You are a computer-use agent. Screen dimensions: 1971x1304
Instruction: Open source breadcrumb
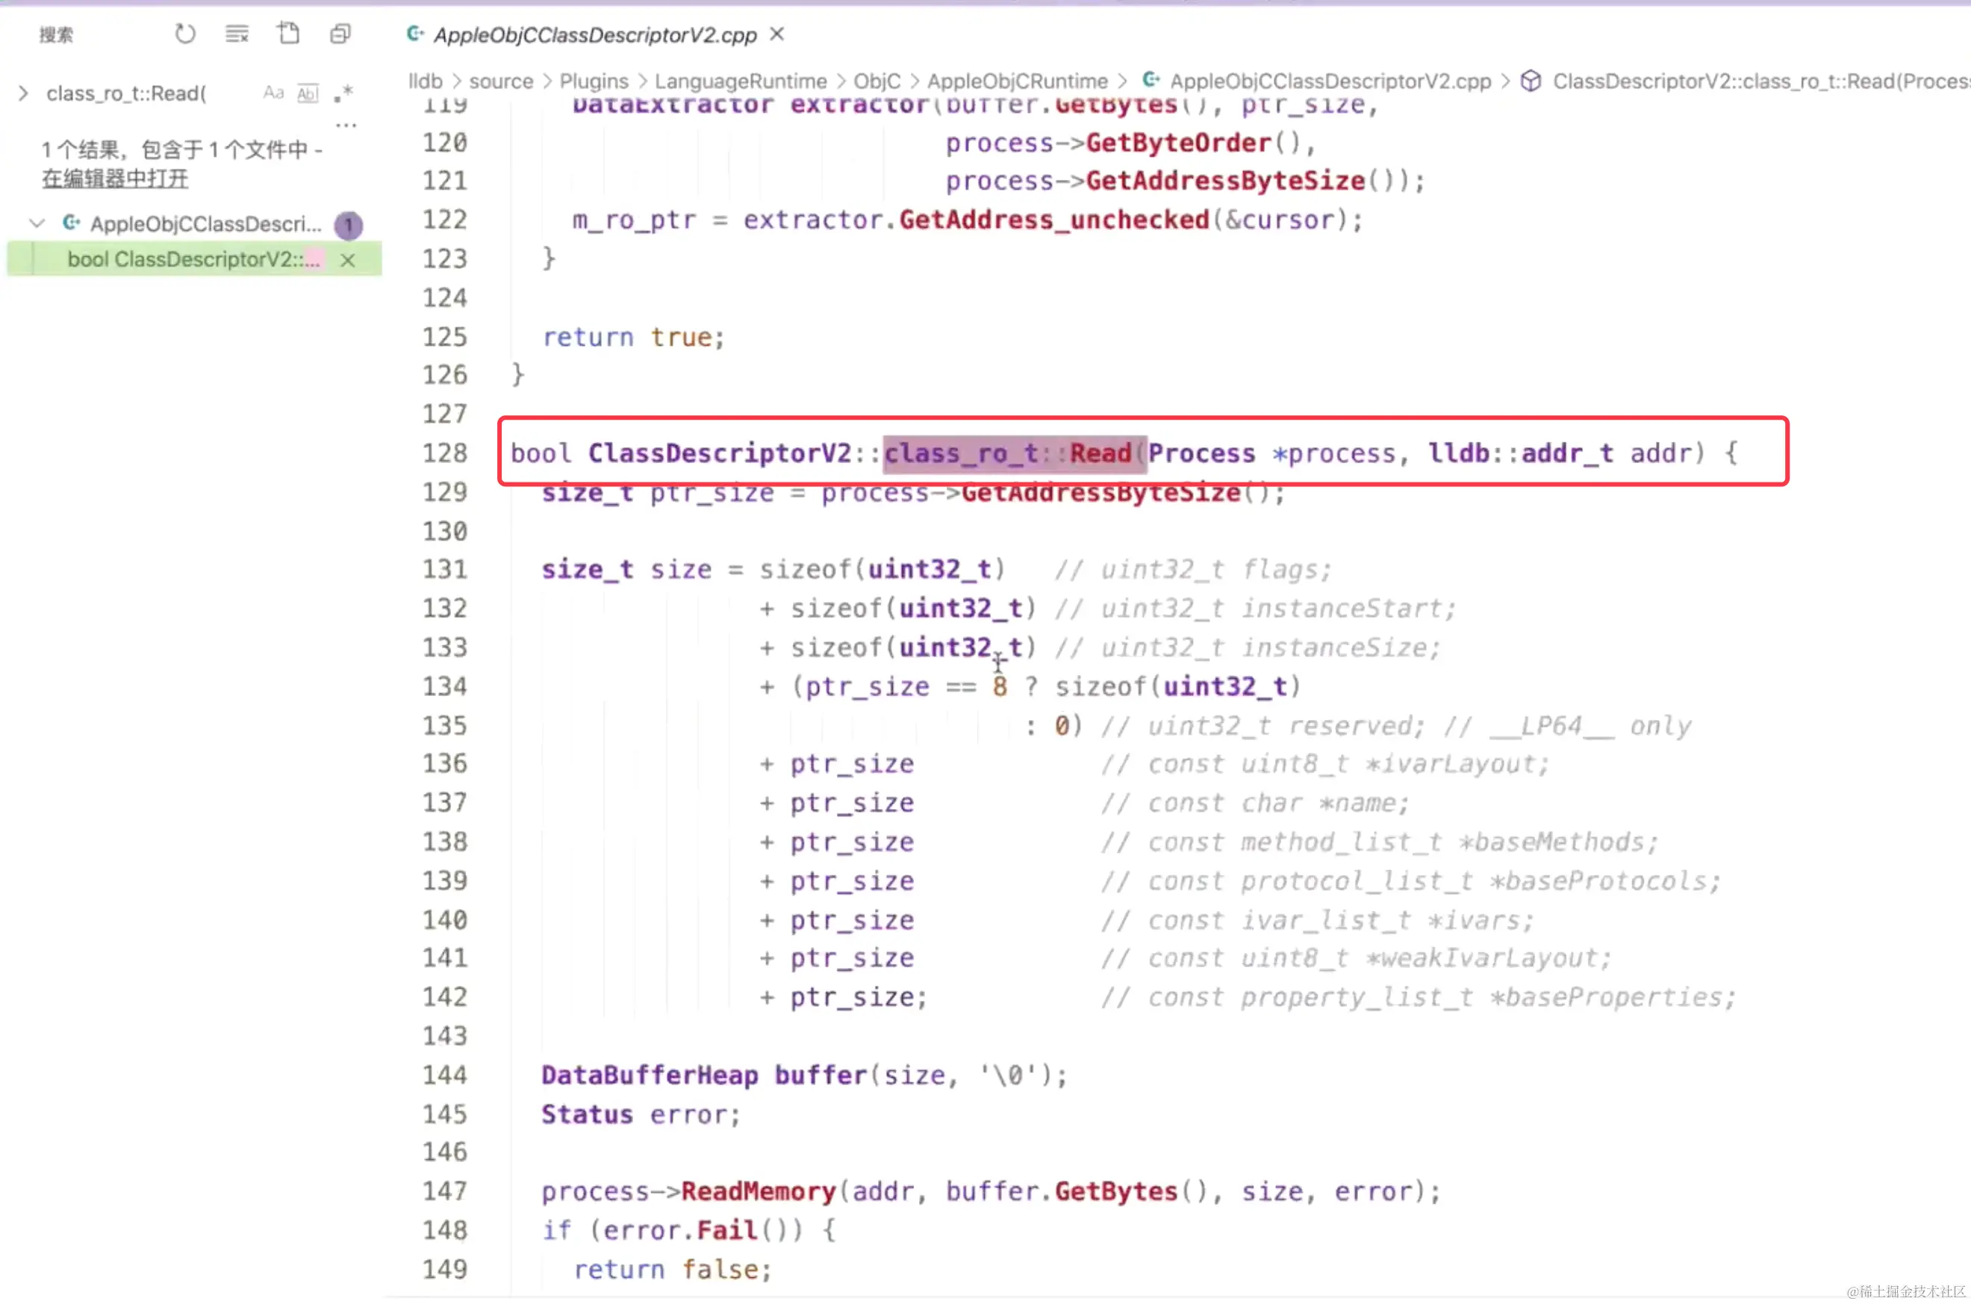click(500, 81)
